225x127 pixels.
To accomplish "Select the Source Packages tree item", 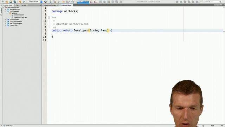I will point(15,10).
